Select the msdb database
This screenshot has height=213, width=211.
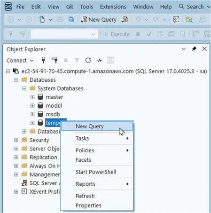tap(53, 114)
